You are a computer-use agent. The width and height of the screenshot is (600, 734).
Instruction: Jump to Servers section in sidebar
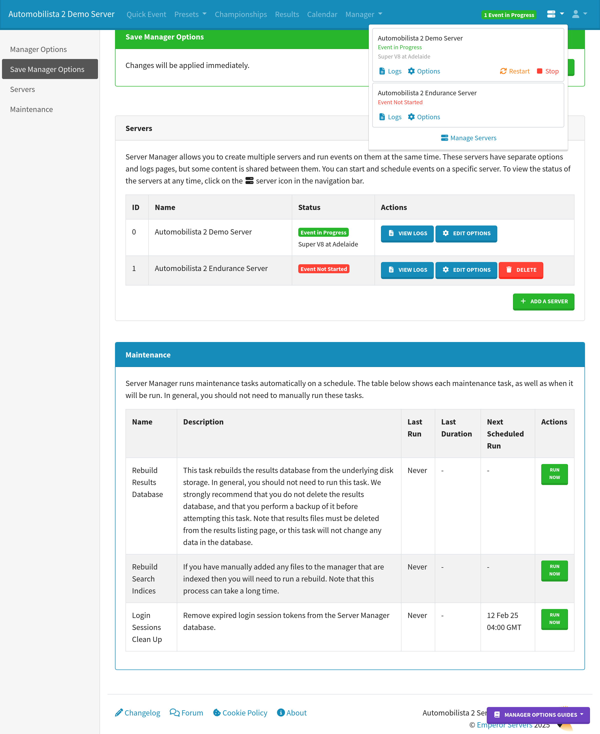click(x=50, y=89)
